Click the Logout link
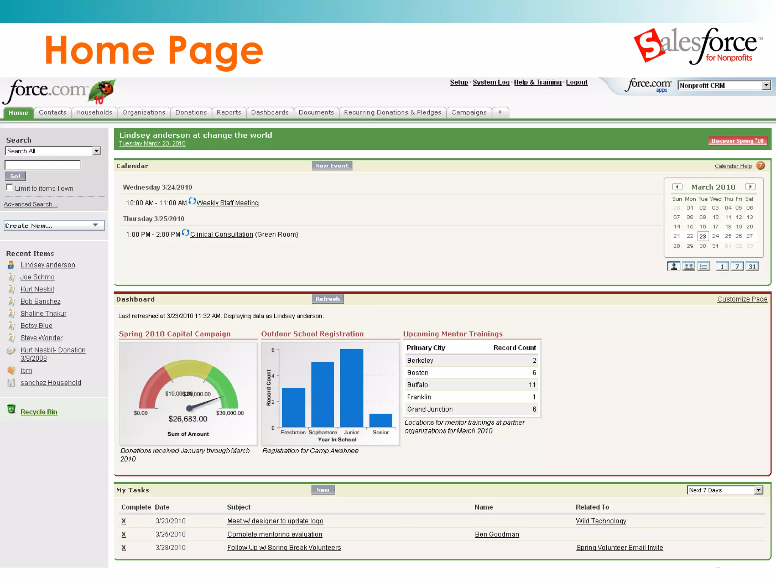776x582 pixels. click(577, 82)
